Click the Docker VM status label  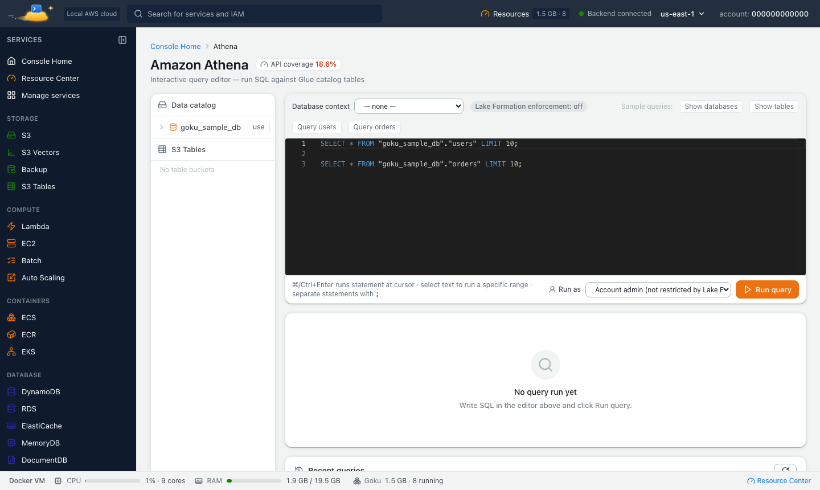[27, 481]
